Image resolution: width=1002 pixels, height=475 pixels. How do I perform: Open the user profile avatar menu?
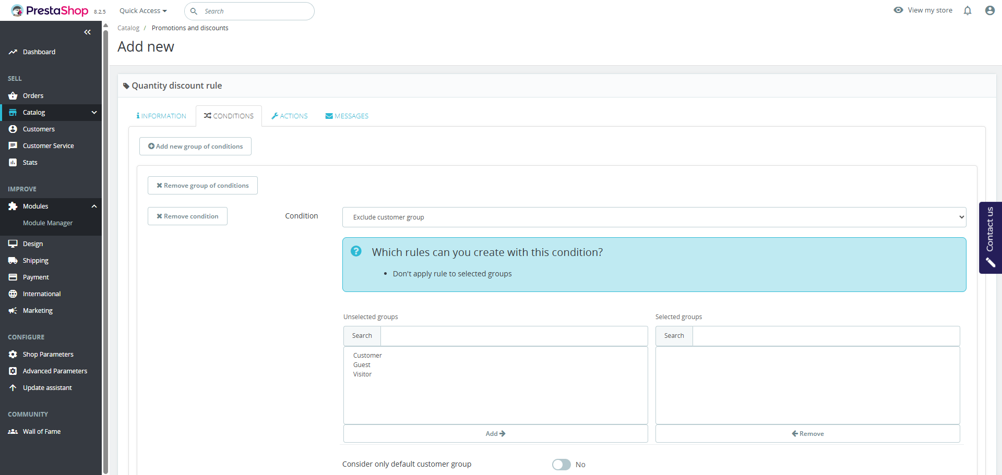(x=989, y=10)
